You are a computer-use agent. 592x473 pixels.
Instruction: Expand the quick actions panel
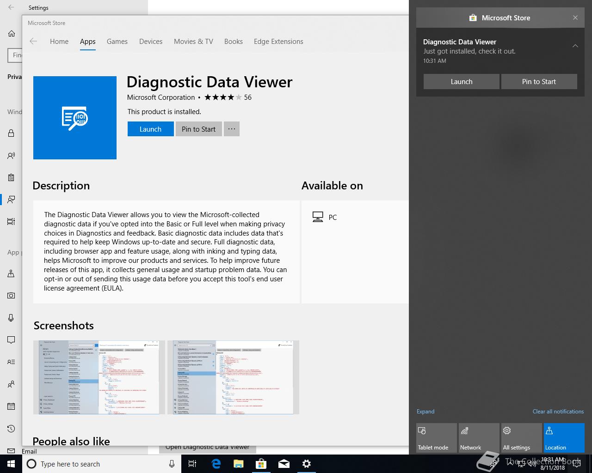[425, 411]
